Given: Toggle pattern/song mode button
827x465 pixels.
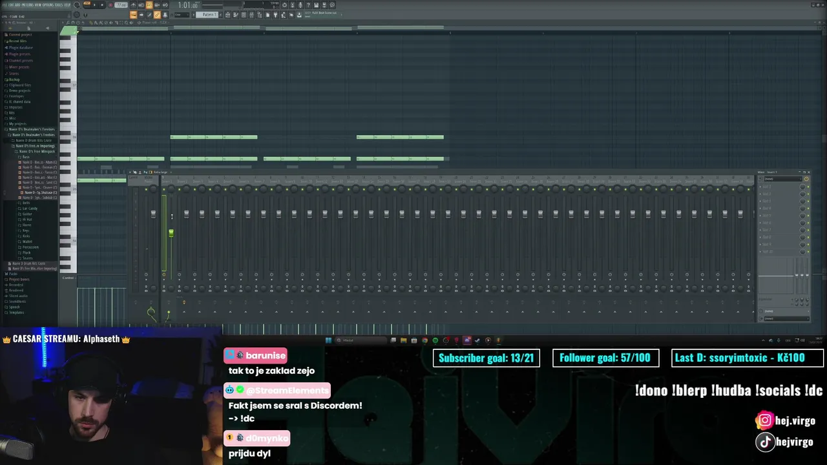Looking at the screenshot, I should click(87, 3).
